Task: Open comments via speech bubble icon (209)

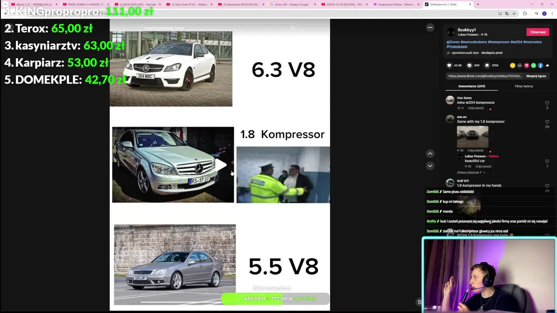Action: point(469,65)
